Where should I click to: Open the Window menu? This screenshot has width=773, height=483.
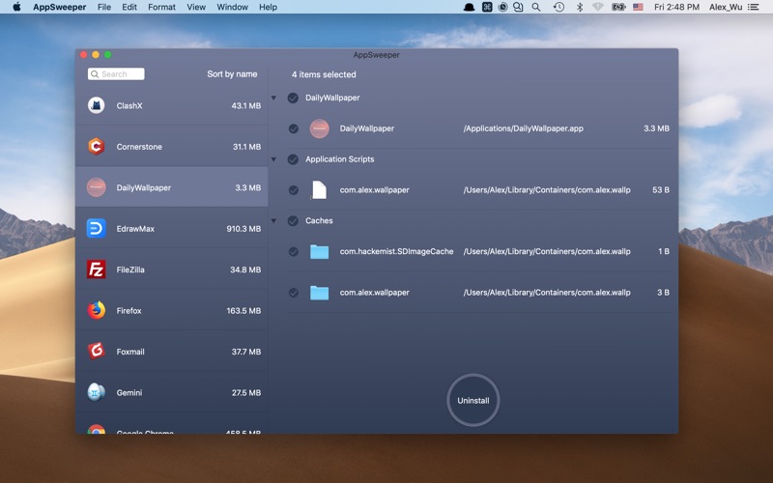[x=232, y=7]
